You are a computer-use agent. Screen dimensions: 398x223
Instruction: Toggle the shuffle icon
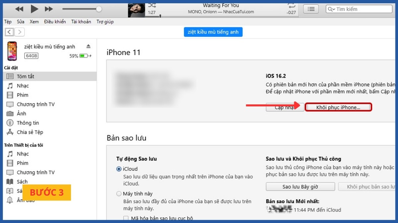[152, 5]
